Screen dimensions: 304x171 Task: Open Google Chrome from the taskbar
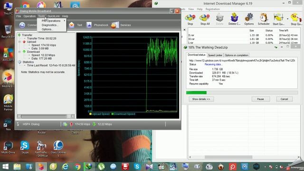coord(77,167)
